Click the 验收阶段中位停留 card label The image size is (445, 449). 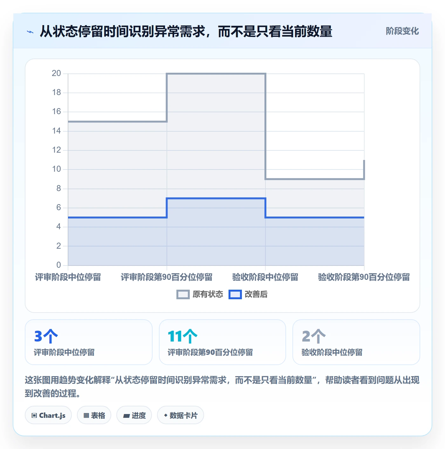[x=332, y=352]
